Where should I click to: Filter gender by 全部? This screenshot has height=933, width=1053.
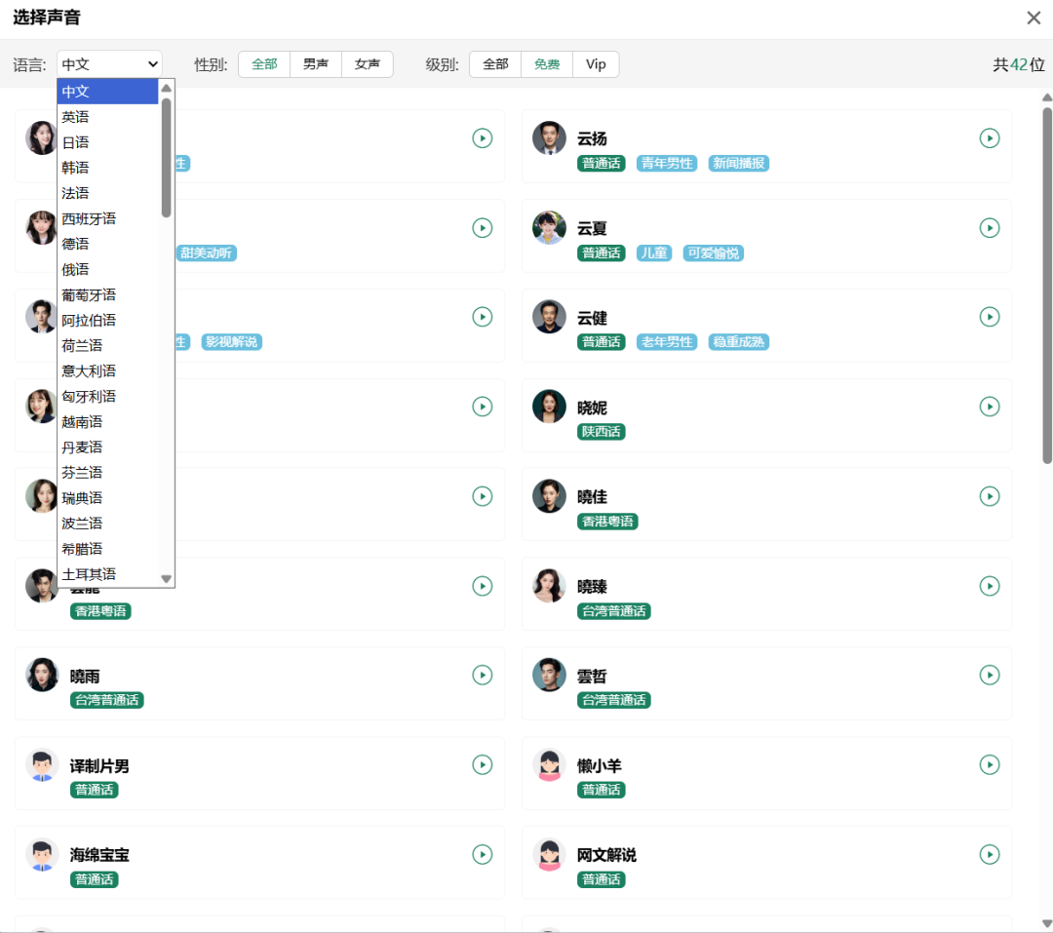click(264, 64)
